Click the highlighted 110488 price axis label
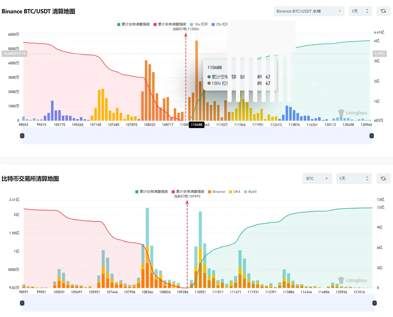The image size is (393, 317). [x=196, y=125]
